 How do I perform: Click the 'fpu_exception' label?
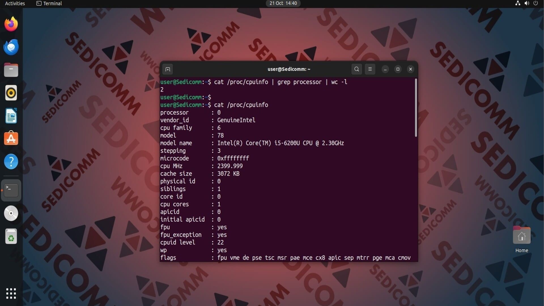181,235
